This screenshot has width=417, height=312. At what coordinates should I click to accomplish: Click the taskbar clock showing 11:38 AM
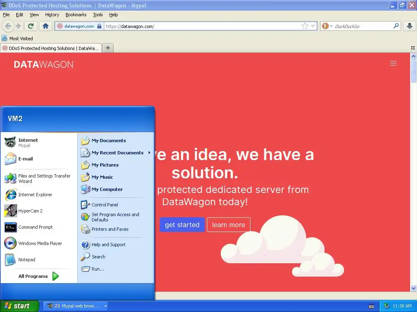point(402,306)
